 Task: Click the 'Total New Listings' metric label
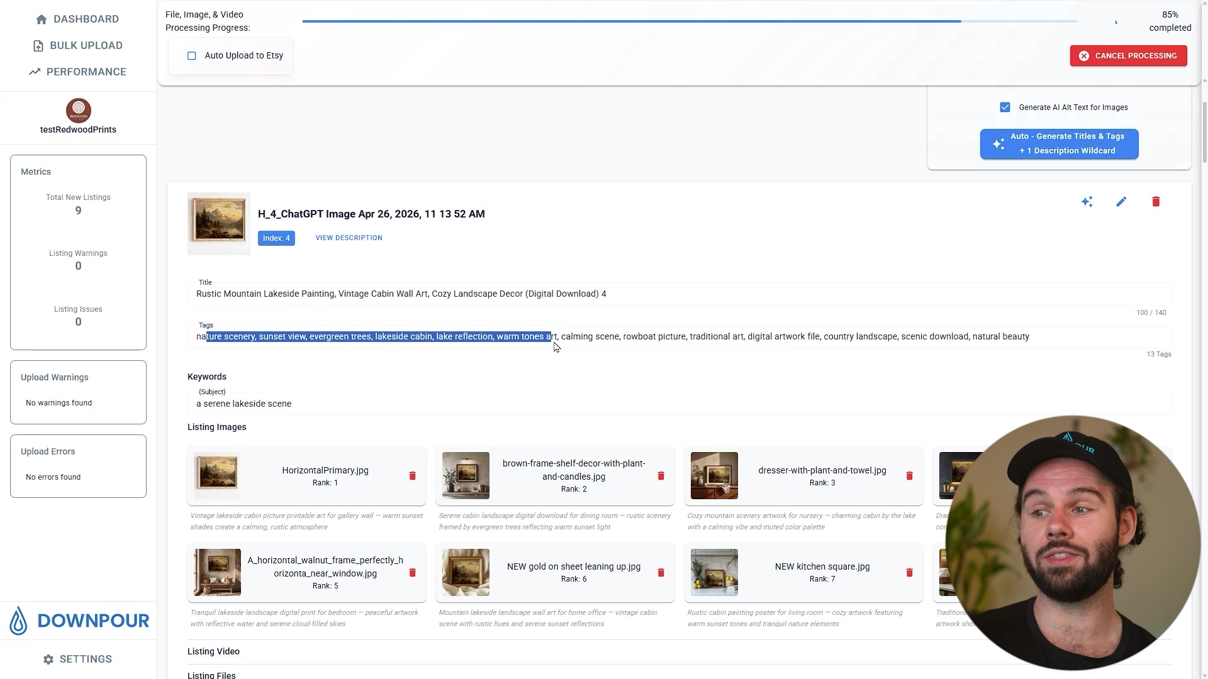click(78, 197)
